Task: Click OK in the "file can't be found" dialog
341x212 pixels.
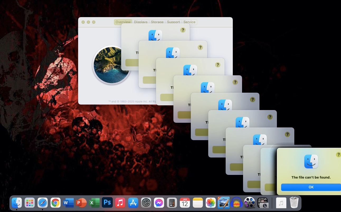Action: tap(311, 187)
